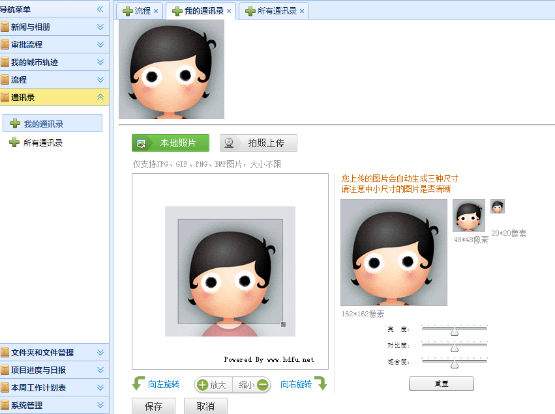Expand the 审批流程 sidebar section
Screen dimensions: 555x414
click(x=100, y=45)
